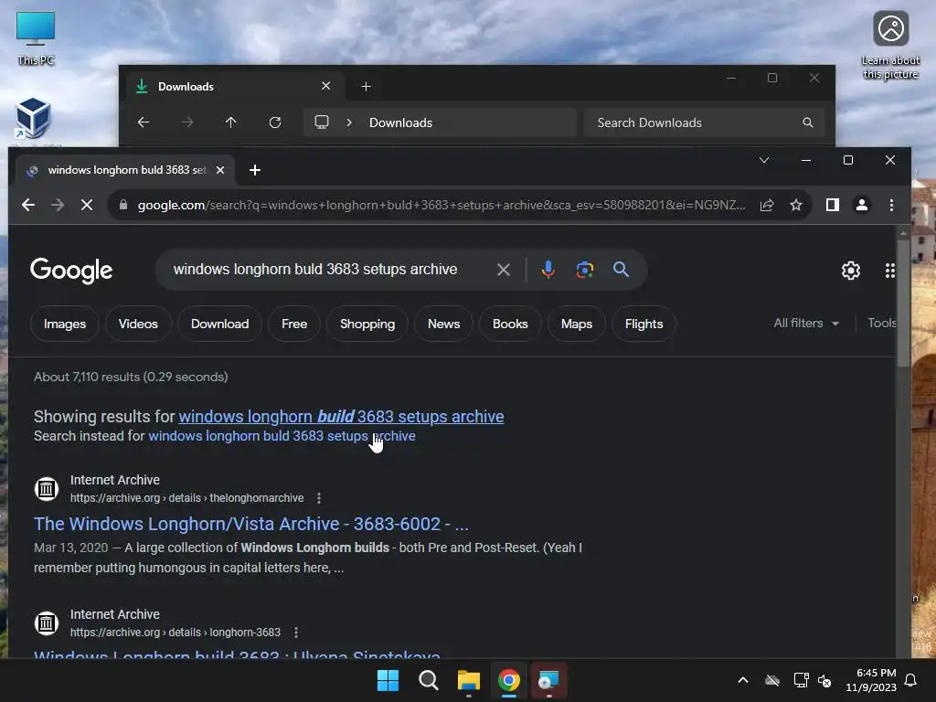Open the VirtualBox desktop shortcut
The image size is (936, 702).
coord(33,118)
